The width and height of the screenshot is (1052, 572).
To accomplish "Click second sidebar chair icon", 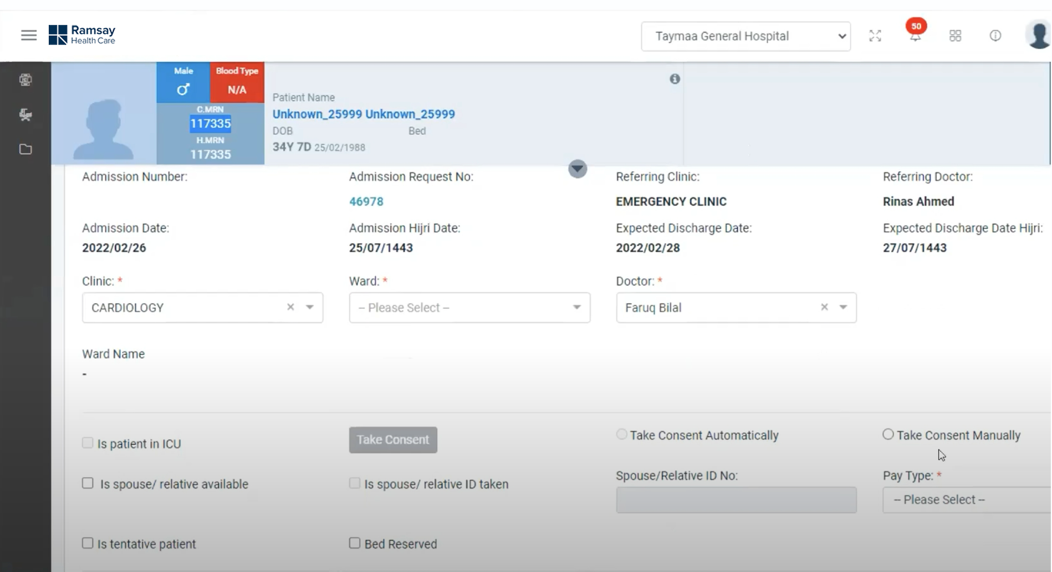I will pos(25,115).
